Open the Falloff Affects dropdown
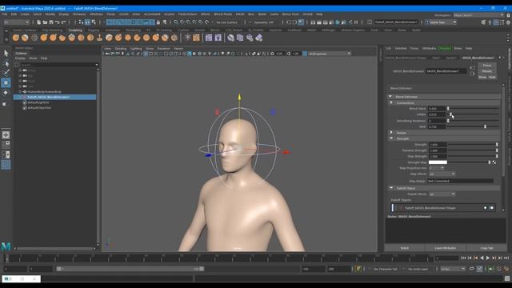The image size is (512, 288). point(442,194)
